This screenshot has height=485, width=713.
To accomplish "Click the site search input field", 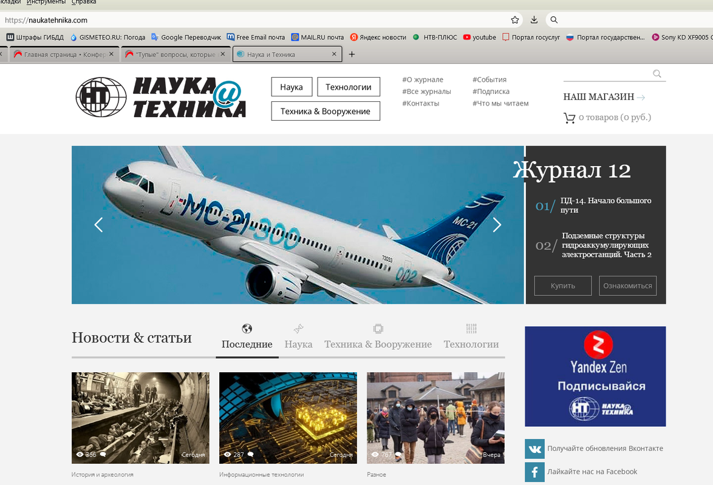I will [607, 73].
